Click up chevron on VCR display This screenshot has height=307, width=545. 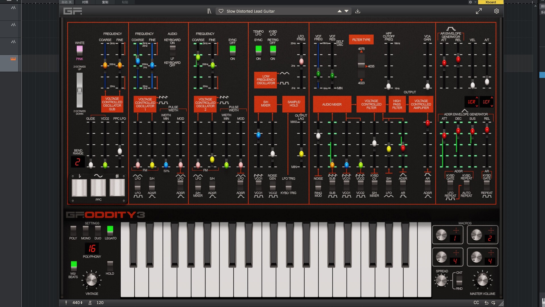tap(477, 98)
